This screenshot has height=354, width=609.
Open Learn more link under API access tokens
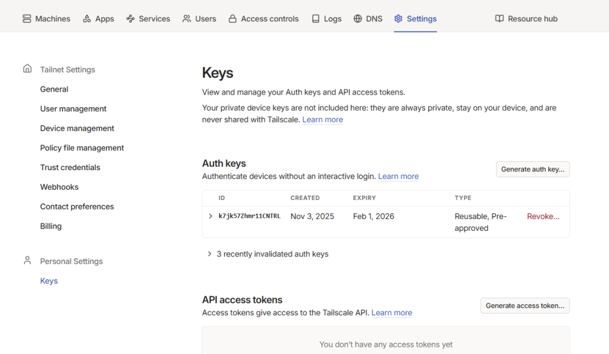pos(392,313)
